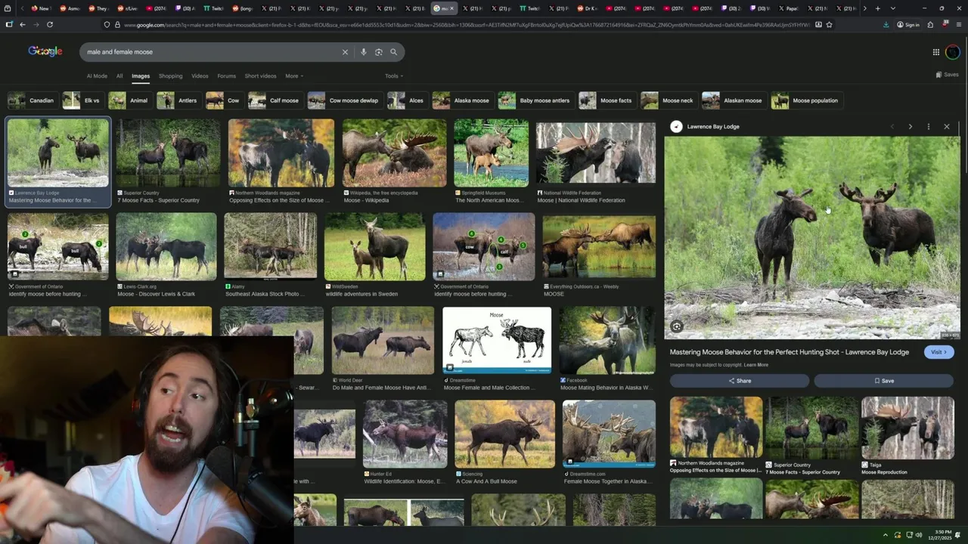Select the Calf moose filter chip
Screen dimensions: 968x544
pos(275,100)
